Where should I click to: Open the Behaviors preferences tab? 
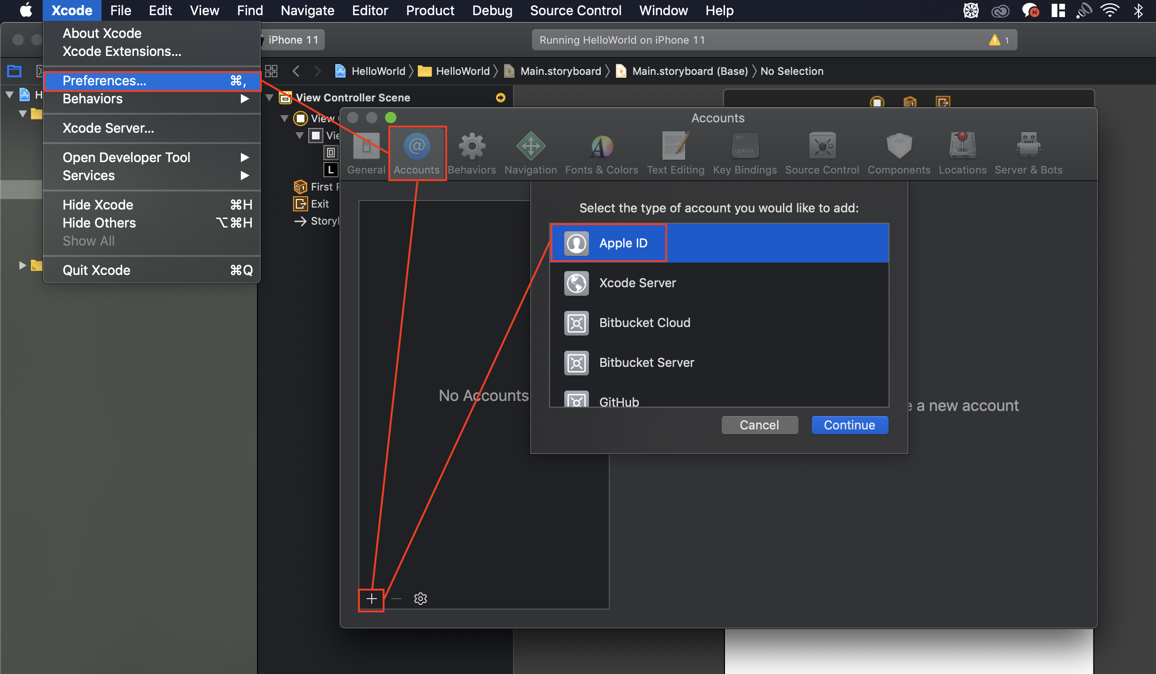tap(471, 154)
